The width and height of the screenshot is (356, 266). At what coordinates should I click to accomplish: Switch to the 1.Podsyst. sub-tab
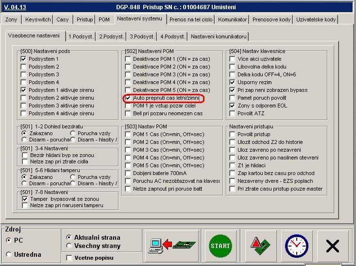point(81,36)
